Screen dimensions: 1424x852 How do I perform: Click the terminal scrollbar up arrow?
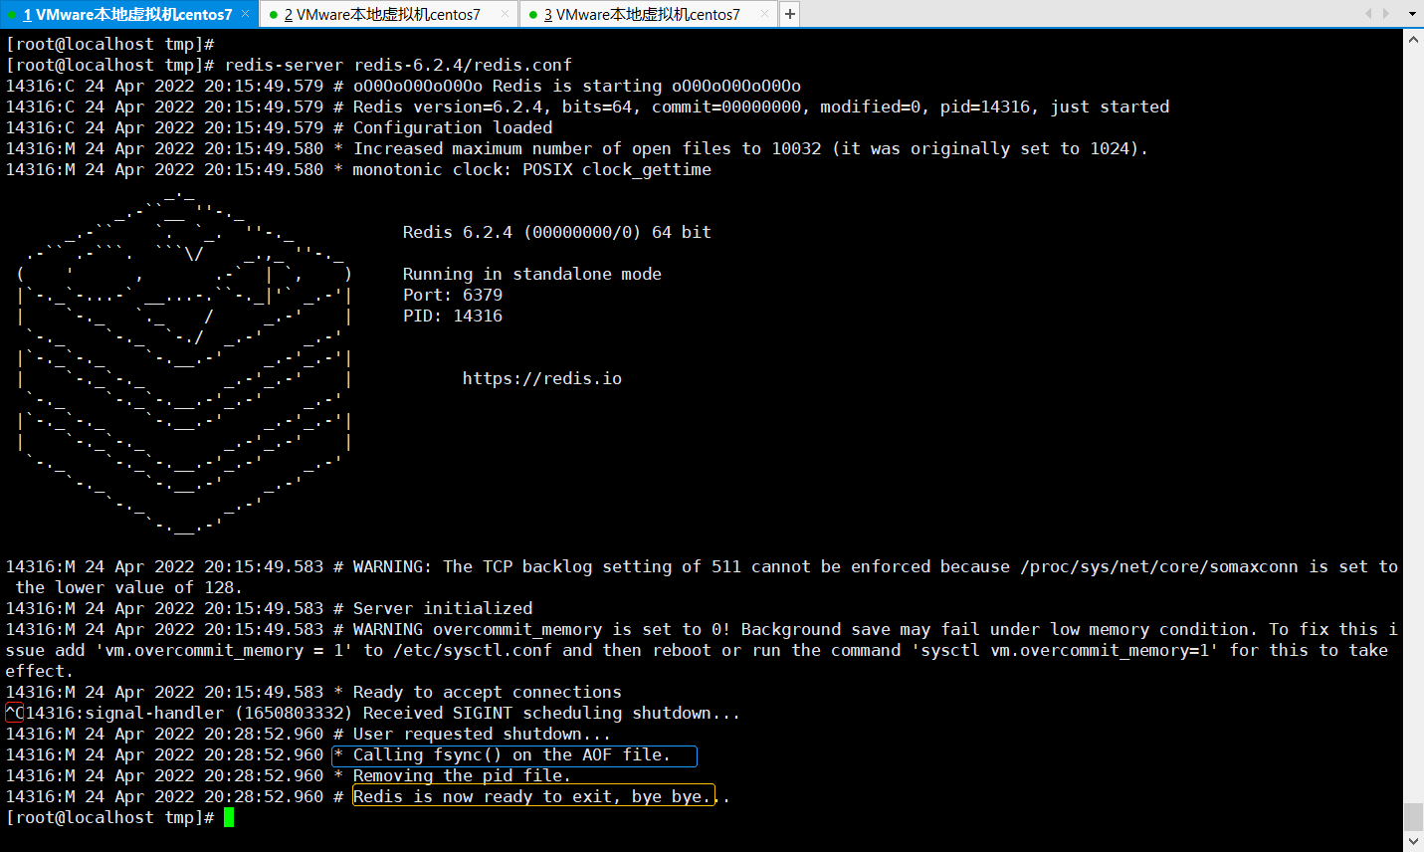coord(1413,39)
